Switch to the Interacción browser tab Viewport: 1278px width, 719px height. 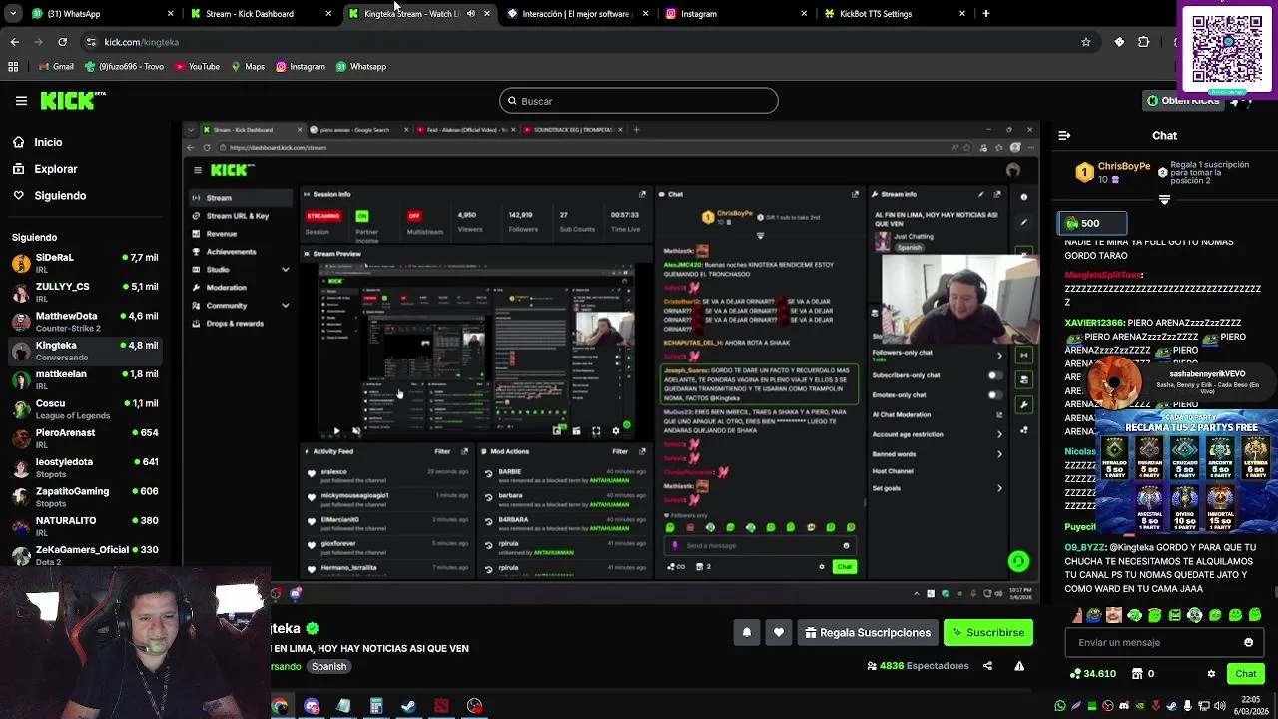tap(576, 14)
